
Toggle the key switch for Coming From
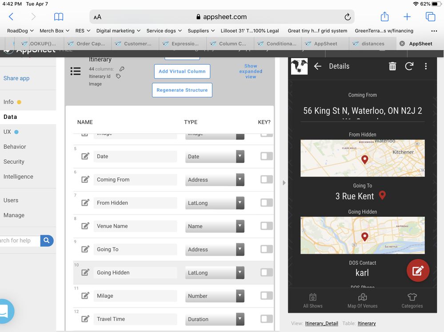(x=267, y=179)
